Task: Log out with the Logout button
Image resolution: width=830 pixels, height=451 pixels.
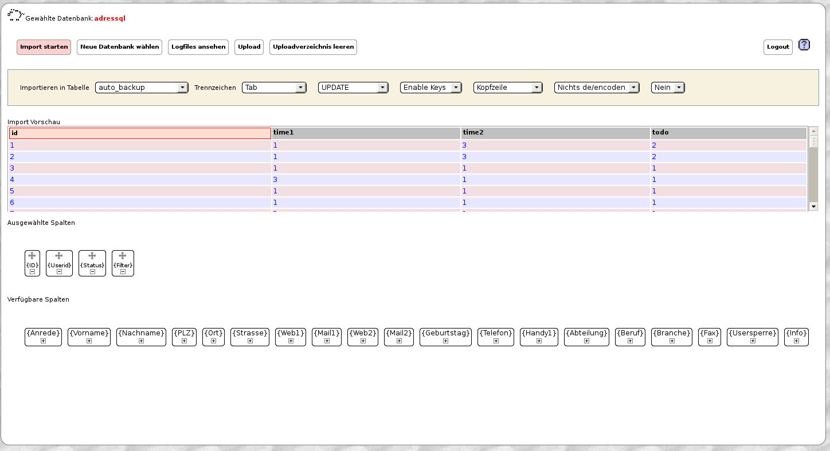Action: (x=778, y=47)
